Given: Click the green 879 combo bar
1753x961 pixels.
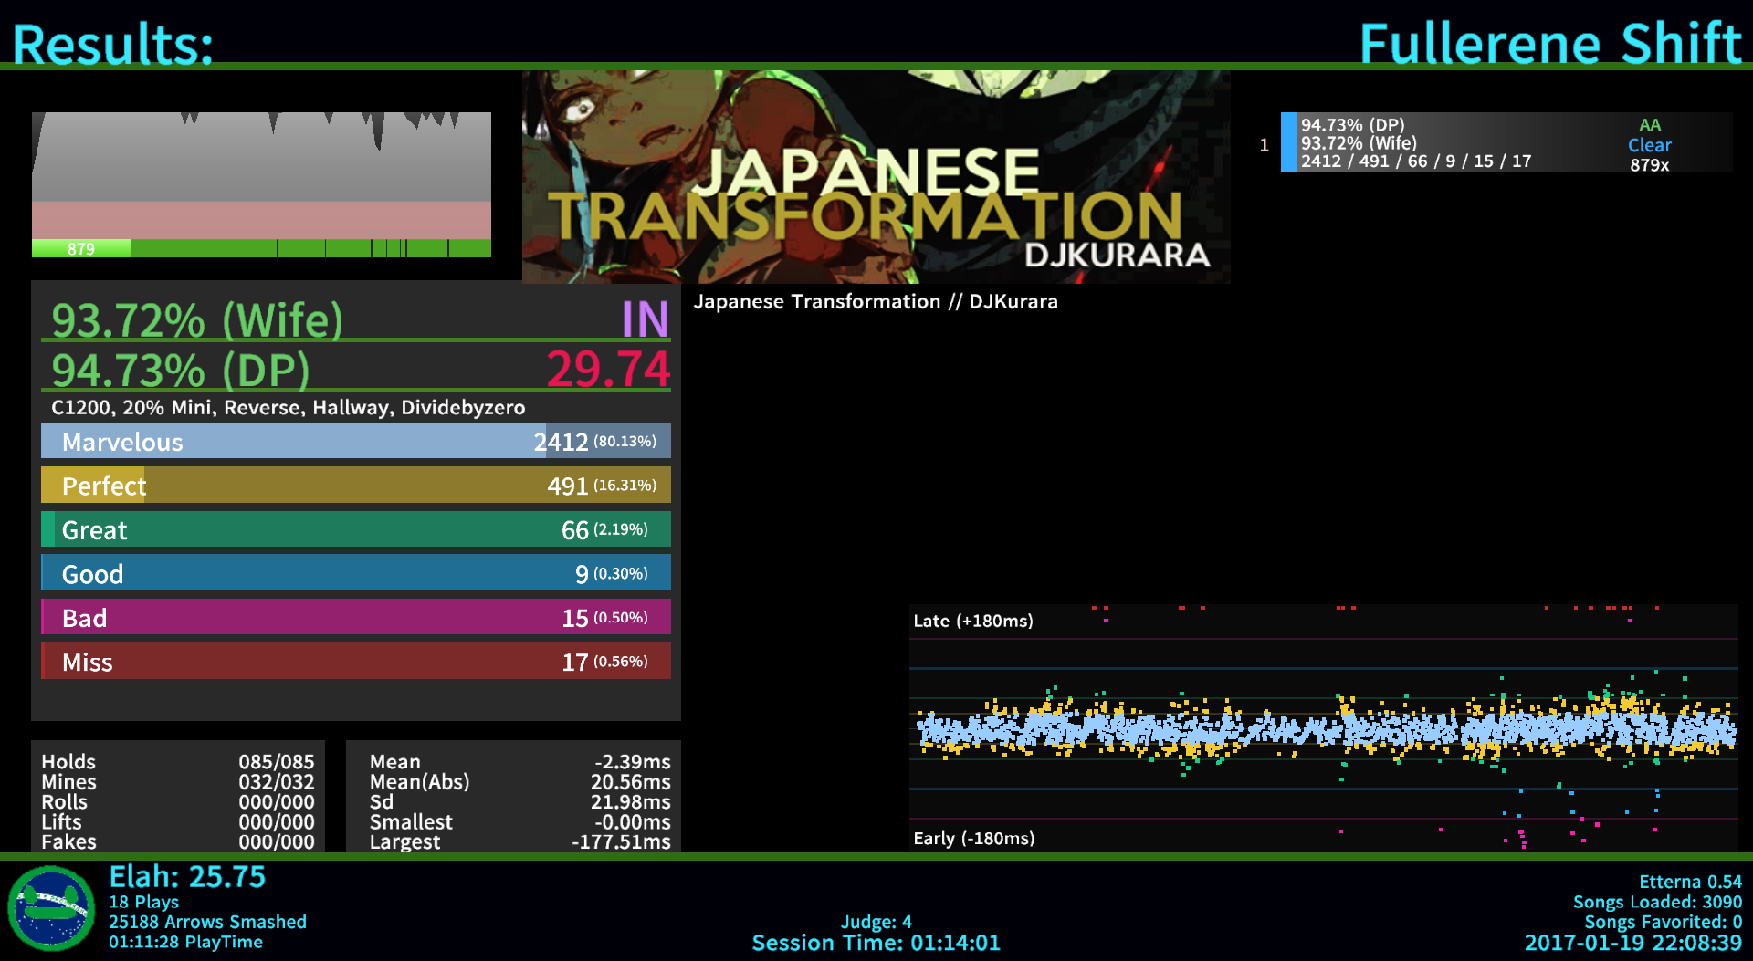Looking at the screenshot, I should coord(261,248).
